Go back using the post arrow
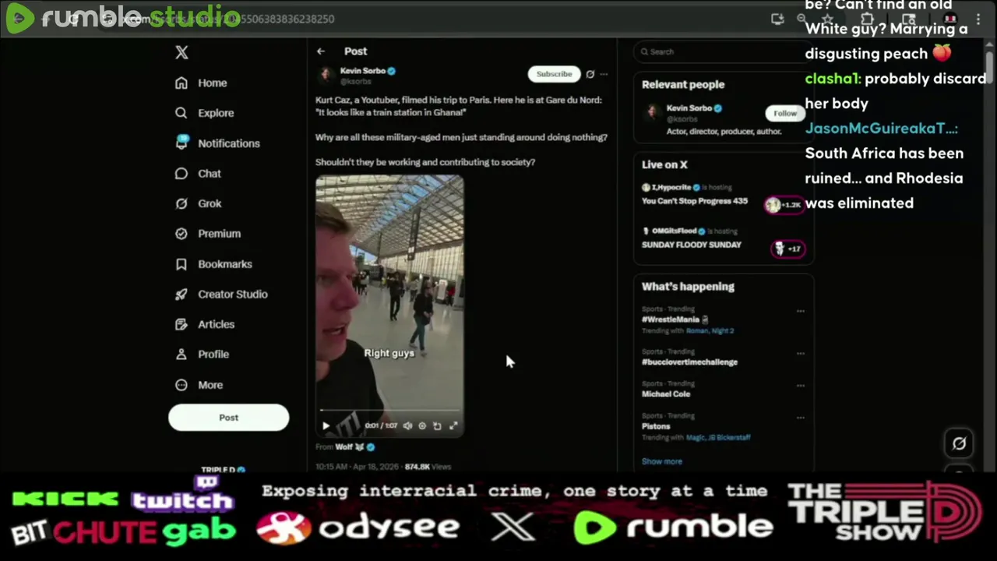997x561 pixels. tap(321, 51)
